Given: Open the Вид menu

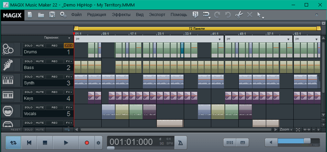Looking at the screenshot, I should point(140,15).
